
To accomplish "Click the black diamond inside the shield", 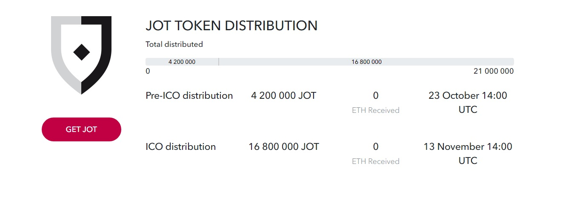I will point(82,52).
